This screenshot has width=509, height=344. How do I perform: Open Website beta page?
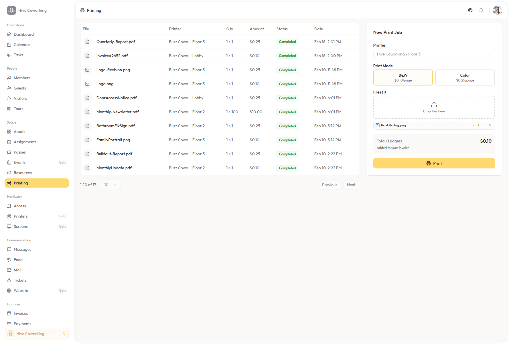tap(37, 291)
